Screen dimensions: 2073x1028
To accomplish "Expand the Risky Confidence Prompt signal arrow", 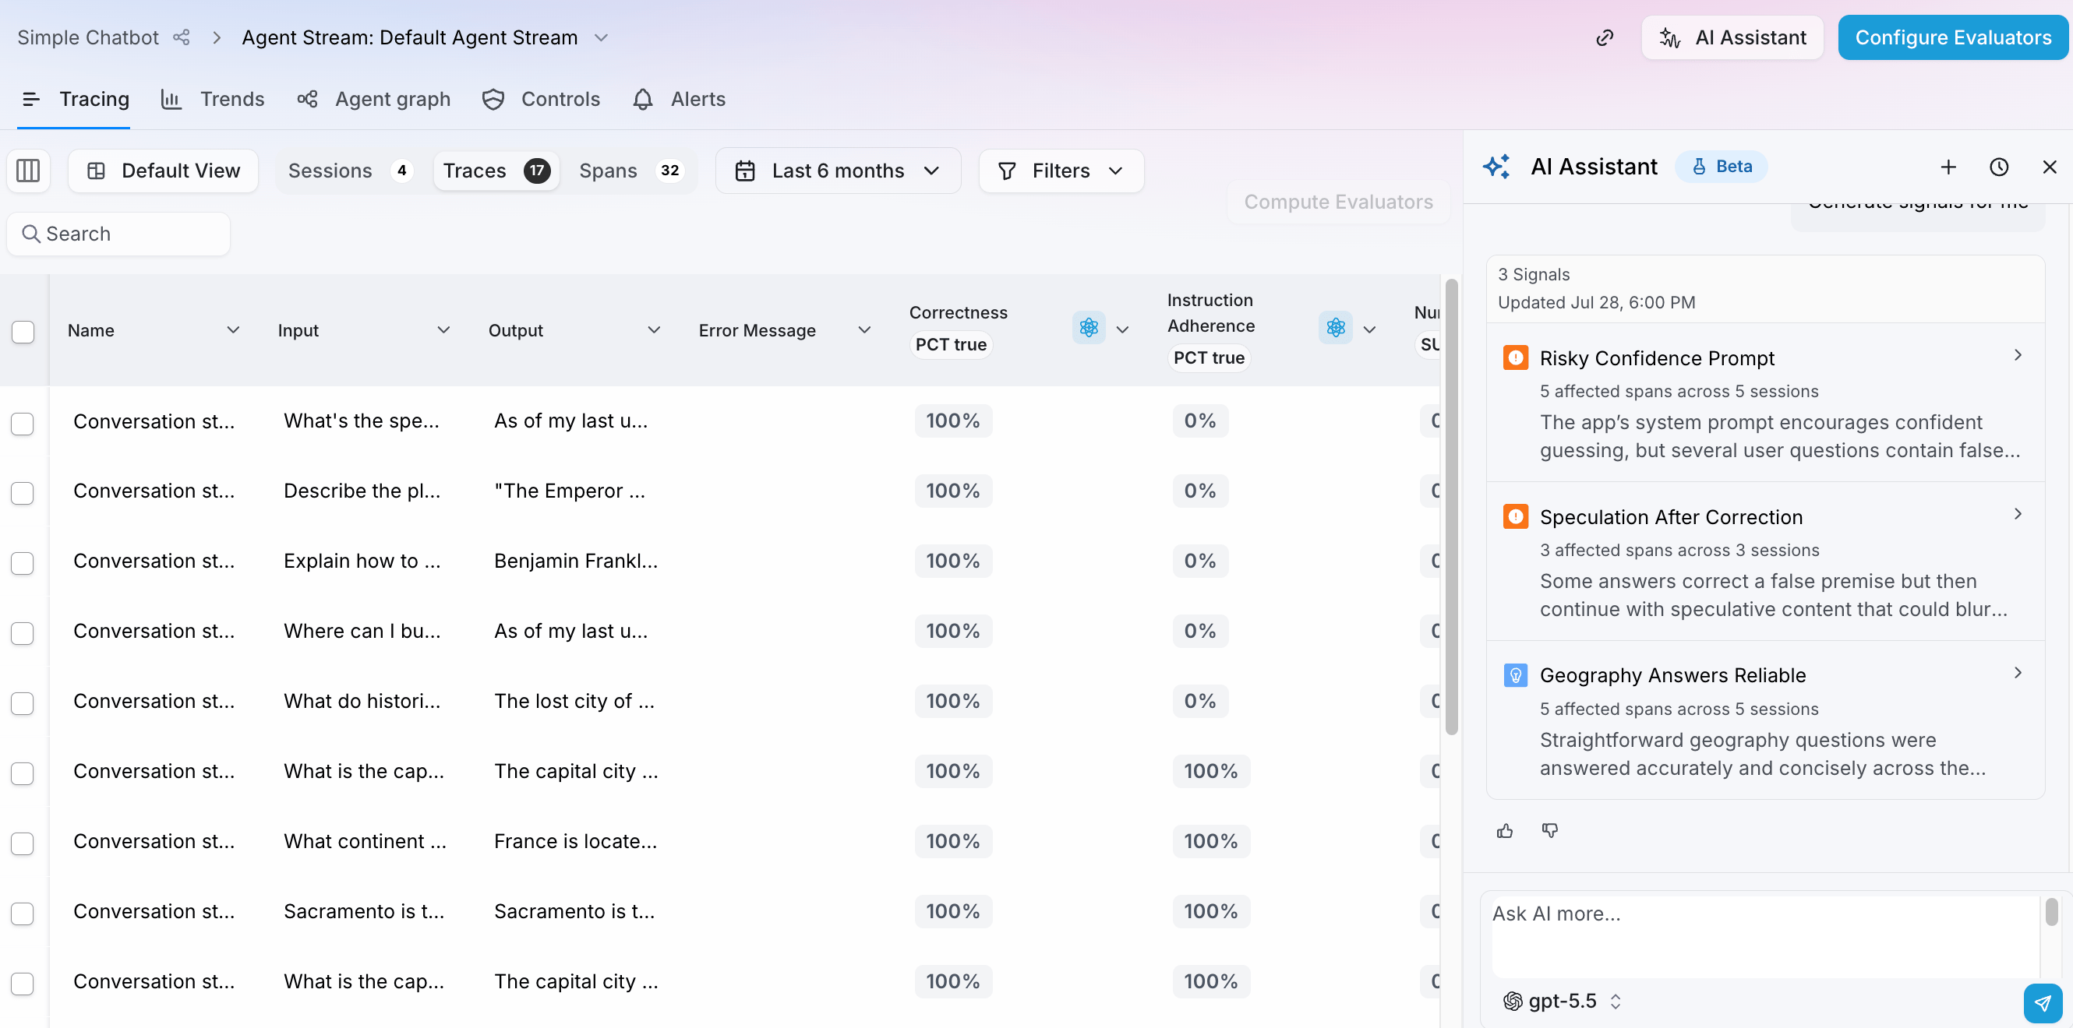I will 2018,354.
